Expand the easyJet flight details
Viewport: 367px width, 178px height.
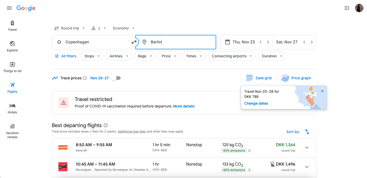(307, 148)
